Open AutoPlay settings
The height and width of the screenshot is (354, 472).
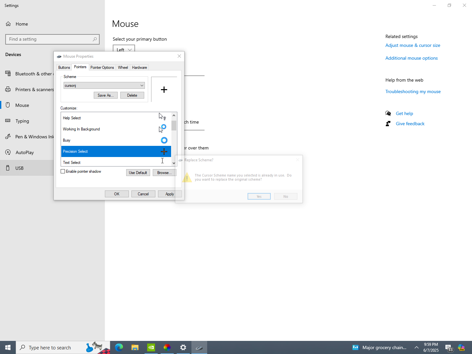tap(27, 152)
